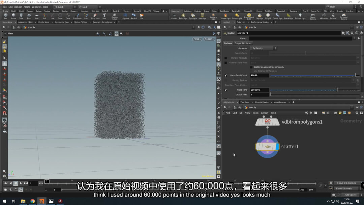Add a Volume Light
364x205 pixels.
click(x=225, y=16)
